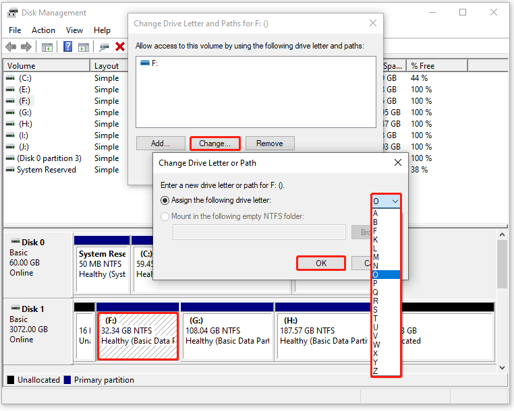Click the drive icon next to (C:) volume

pos(11,78)
